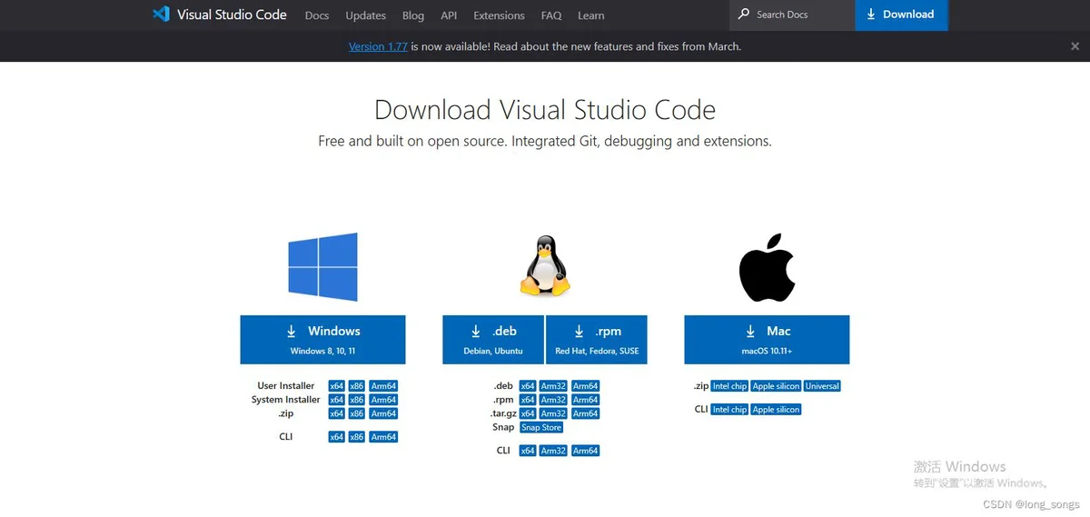Viewport: 1090px width, 517px height.
Task: Download Windows System Installer x86
Action: coord(357,400)
